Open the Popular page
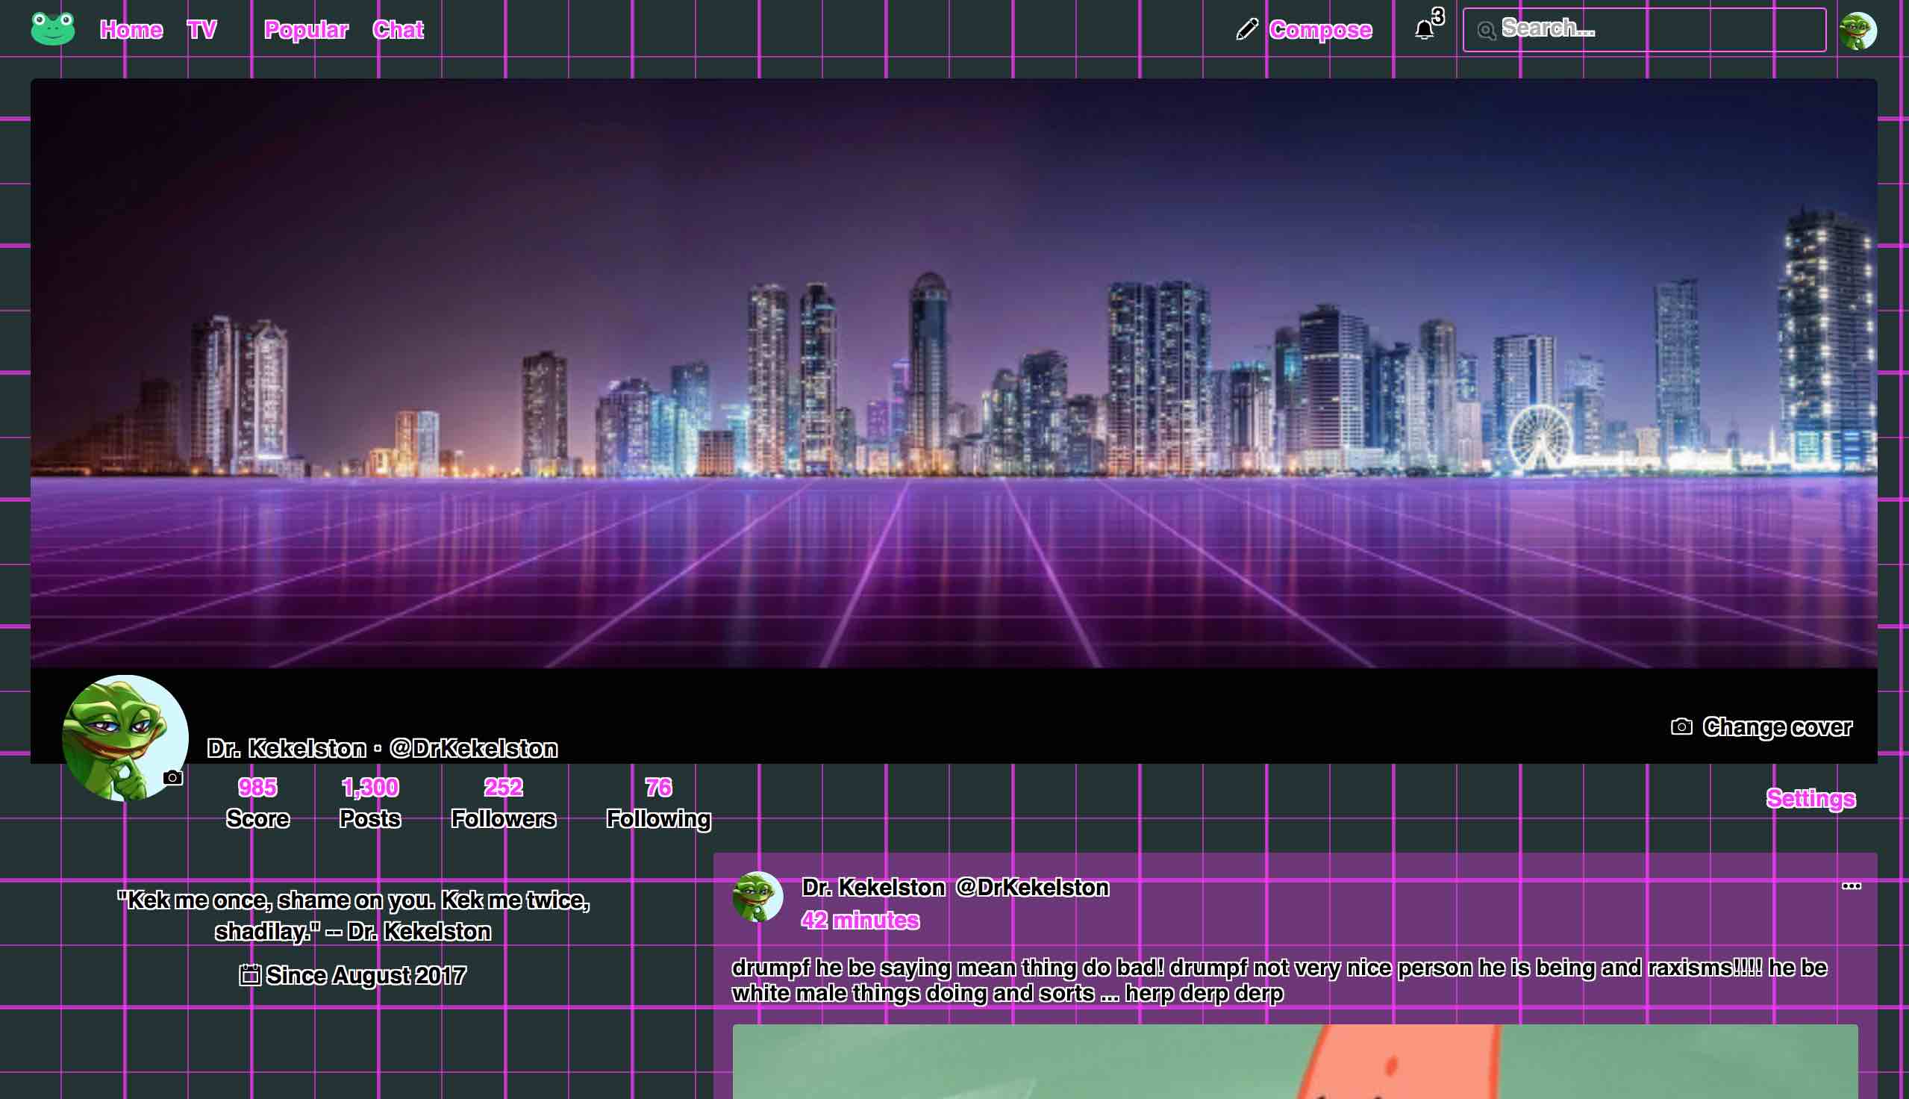The image size is (1909, 1099). click(x=305, y=29)
